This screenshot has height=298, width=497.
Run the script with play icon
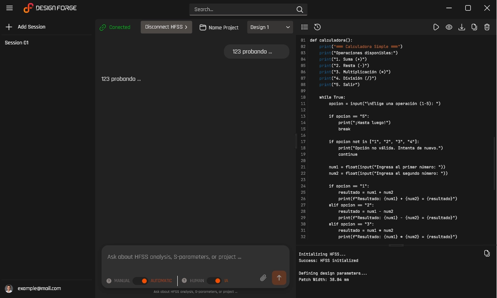(436, 27)
